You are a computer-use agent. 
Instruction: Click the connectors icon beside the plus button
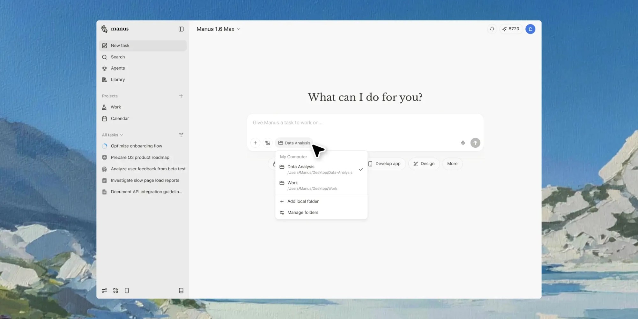pyautogui.click(x=268, y=143)
